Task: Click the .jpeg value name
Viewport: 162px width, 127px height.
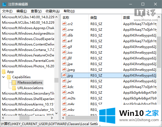Action: (71, 70)
